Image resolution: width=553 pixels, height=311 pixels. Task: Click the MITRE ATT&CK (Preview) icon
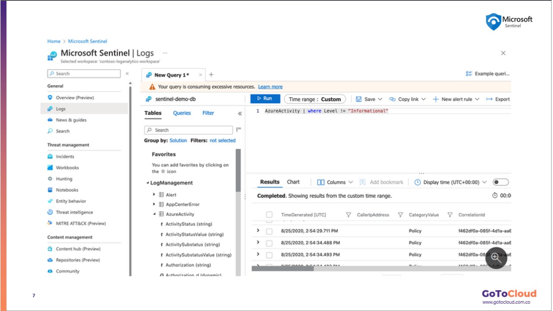[50, 223]
